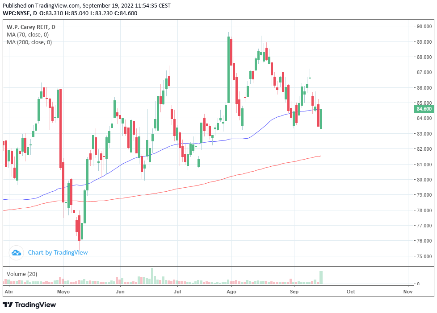
Task: Click the Jun label on time axis
Action: coord(120,292)
